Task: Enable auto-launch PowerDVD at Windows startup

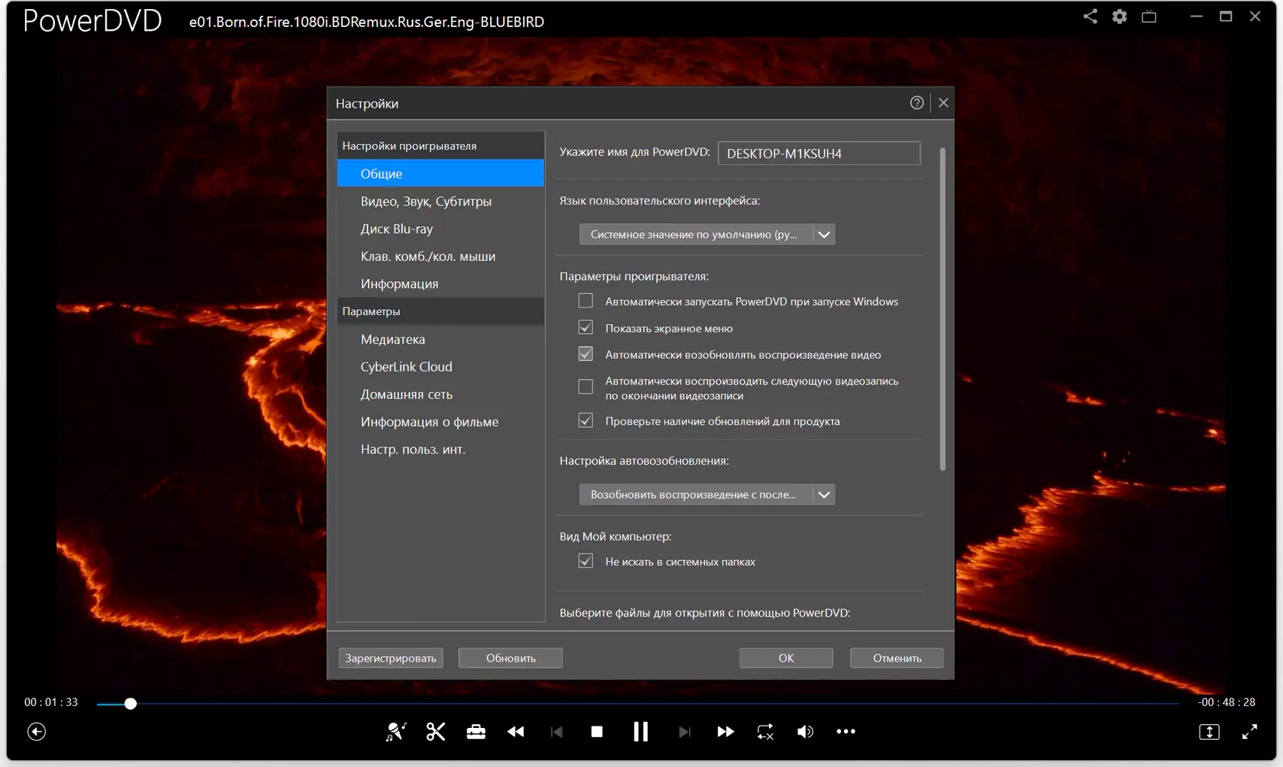Action: pos(586,302)
